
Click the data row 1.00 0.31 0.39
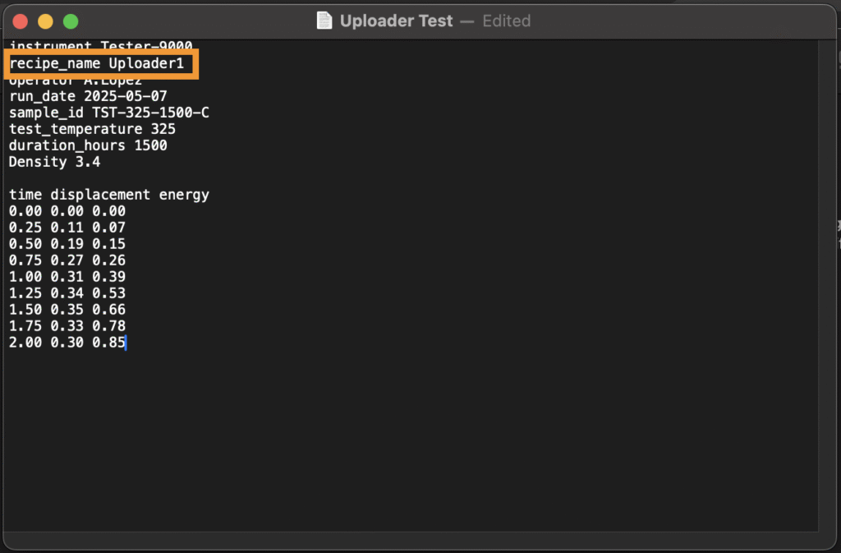(67, 277)
